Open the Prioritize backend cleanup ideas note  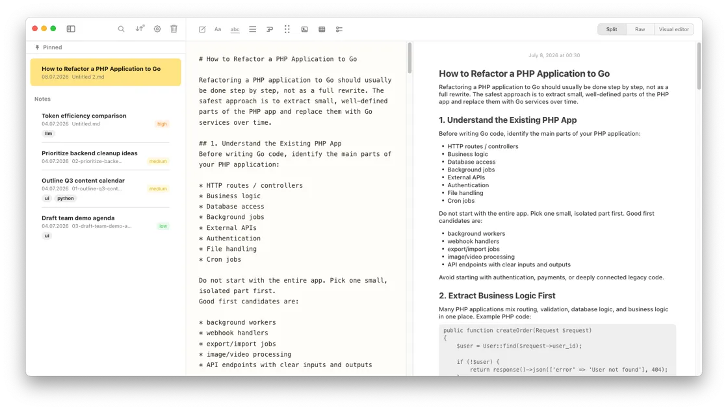click(x=106, y=157)
